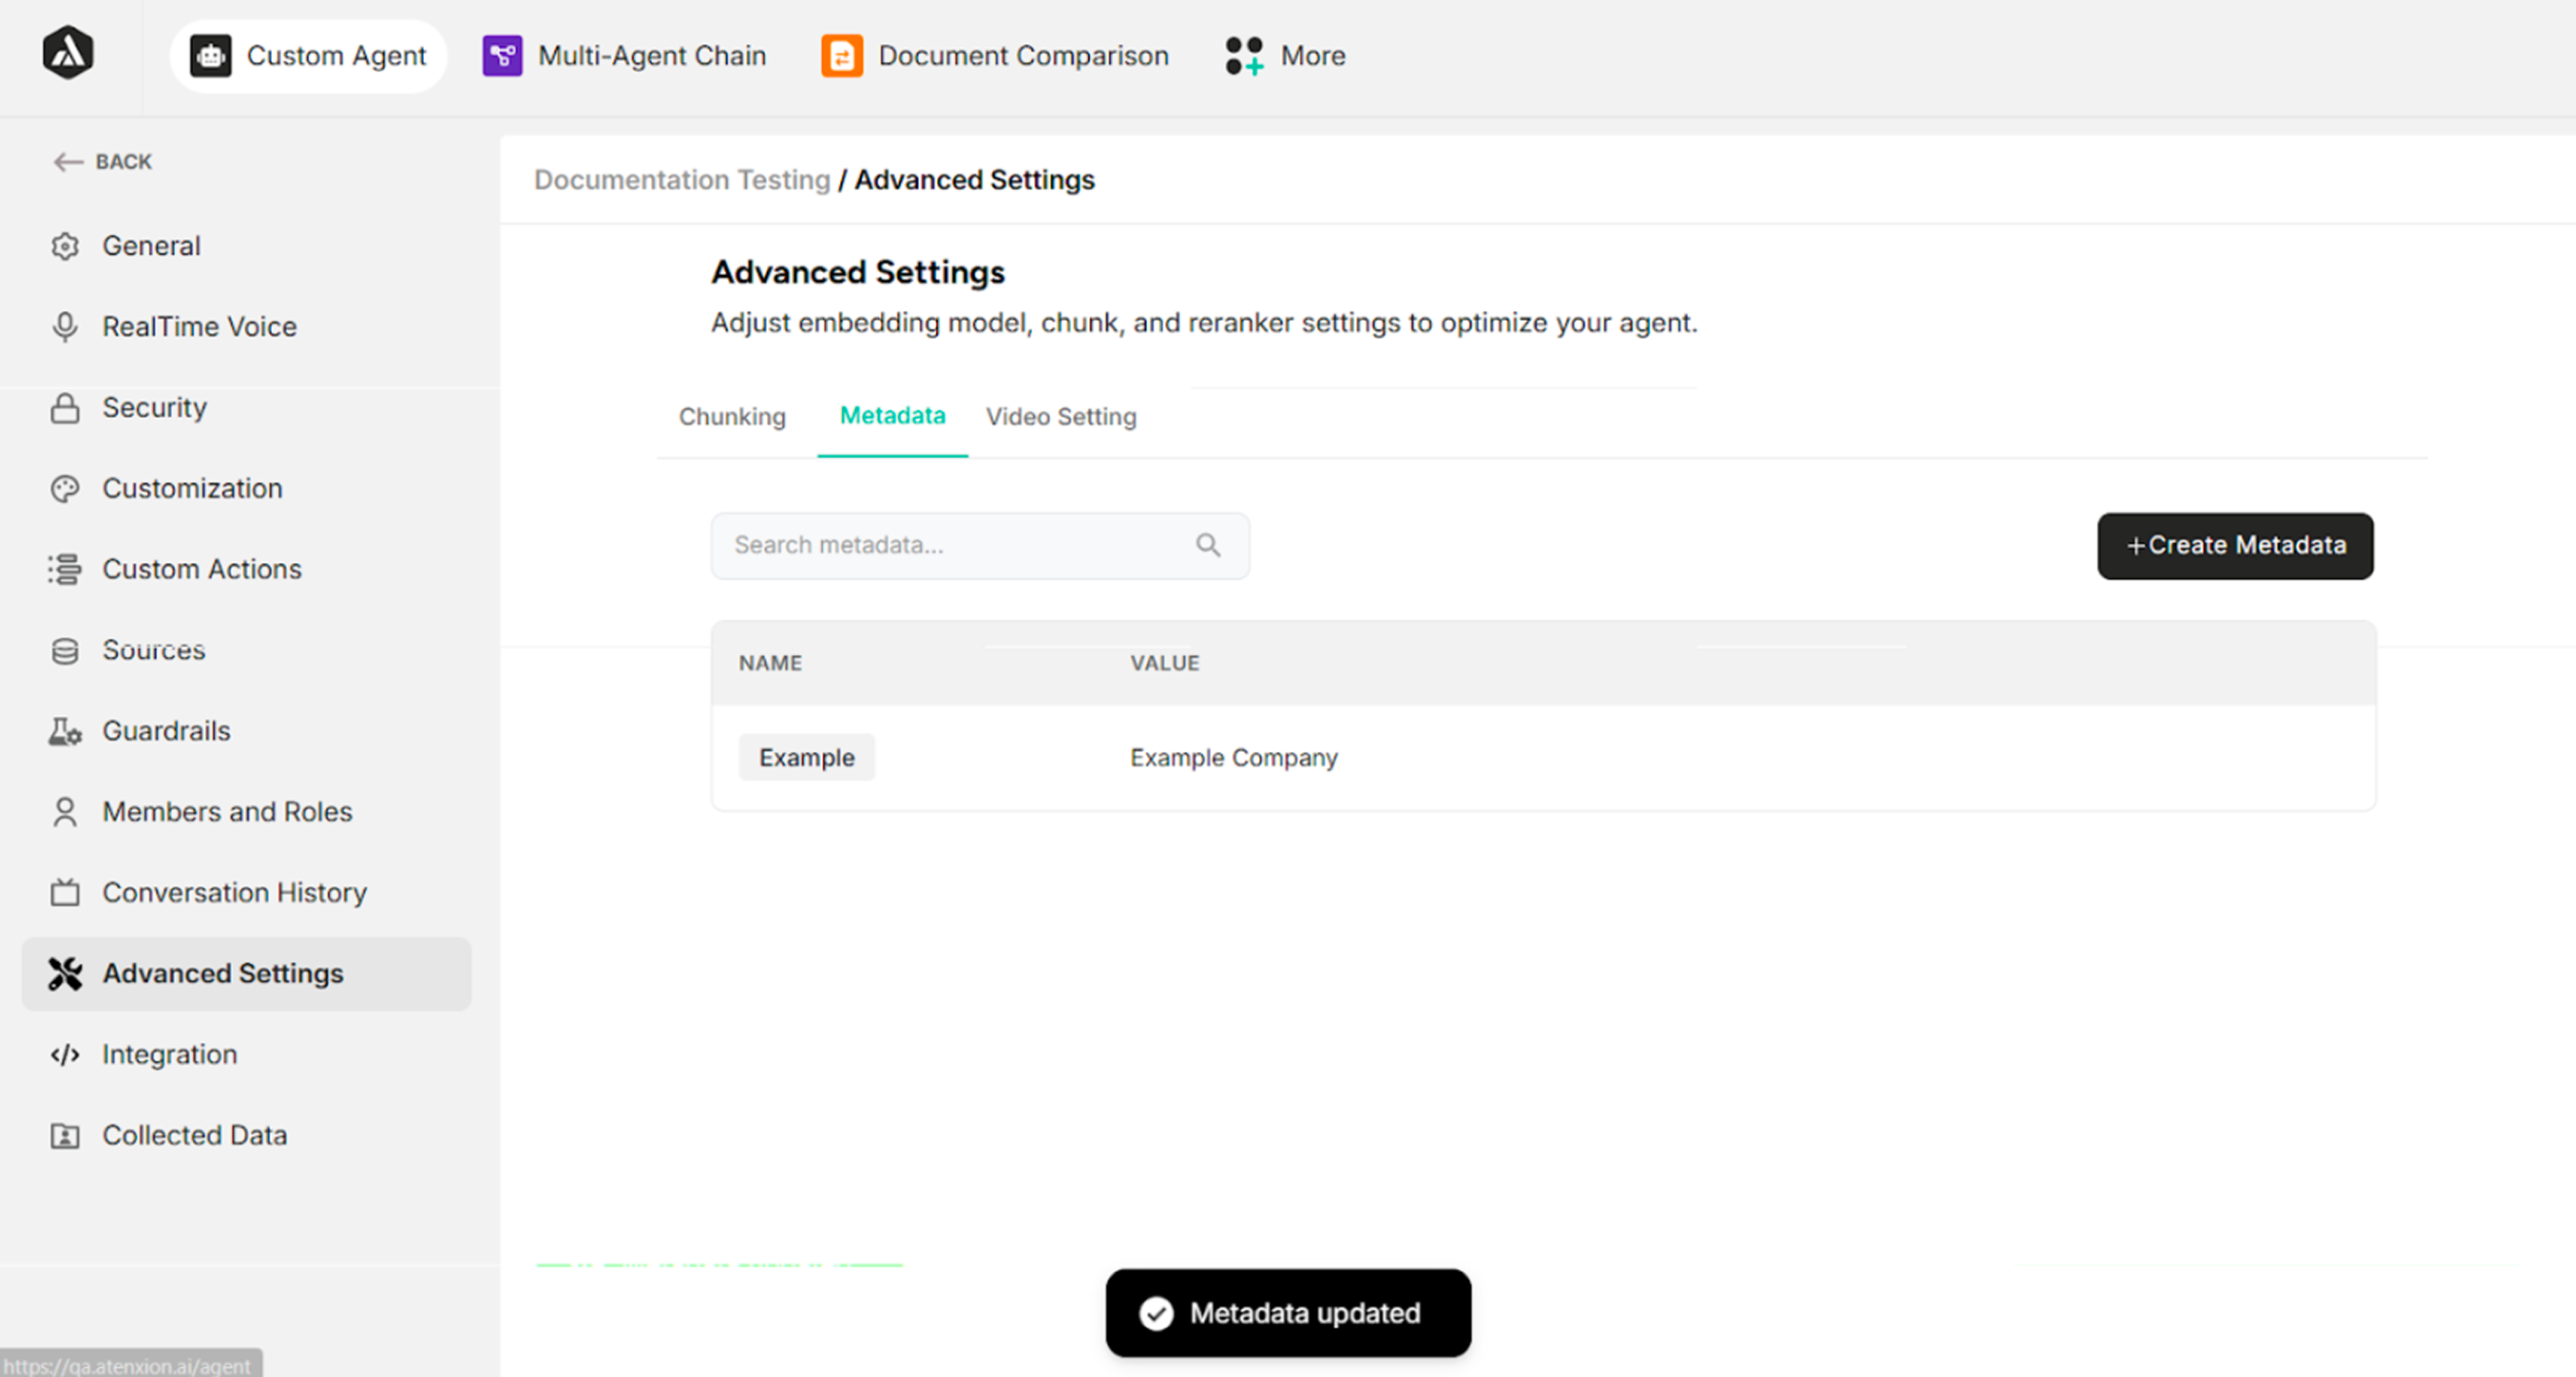The image size is (2576, 1377).
Task: Go to the Security label
Action: 154,408
